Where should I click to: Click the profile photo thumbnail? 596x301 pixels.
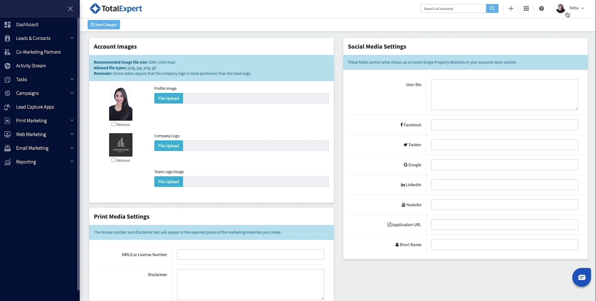(121, 103)
